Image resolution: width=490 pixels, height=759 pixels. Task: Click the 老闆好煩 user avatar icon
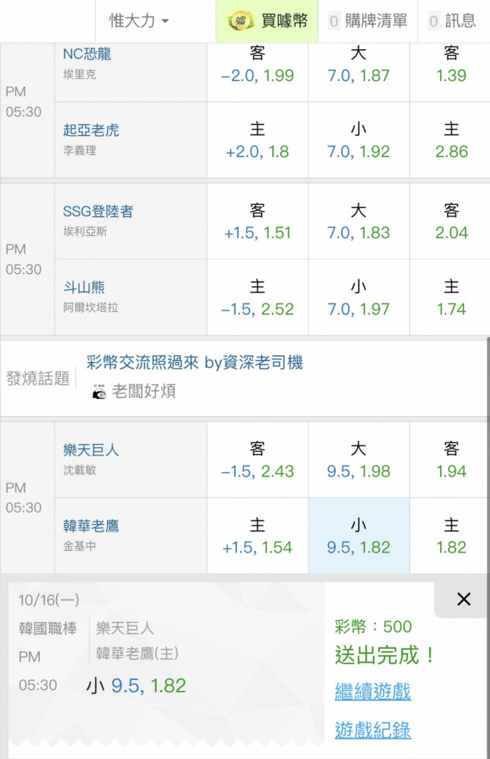(98, 392)
